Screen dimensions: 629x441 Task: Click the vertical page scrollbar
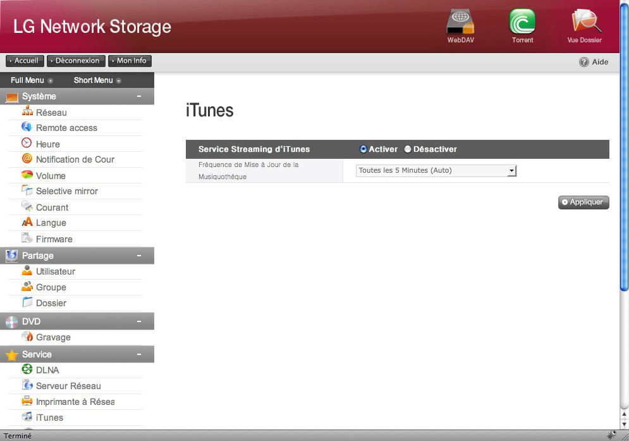click(624, 190)
